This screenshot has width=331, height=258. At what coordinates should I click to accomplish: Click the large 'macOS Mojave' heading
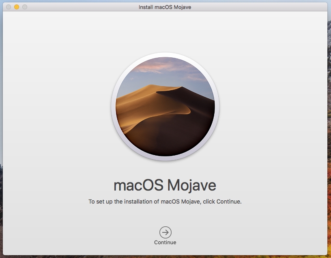(165, 185)
